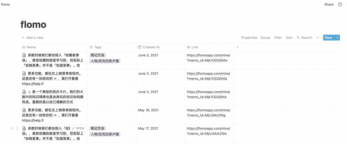Click the Share button

pyautogui.click(x=329, y=4)
